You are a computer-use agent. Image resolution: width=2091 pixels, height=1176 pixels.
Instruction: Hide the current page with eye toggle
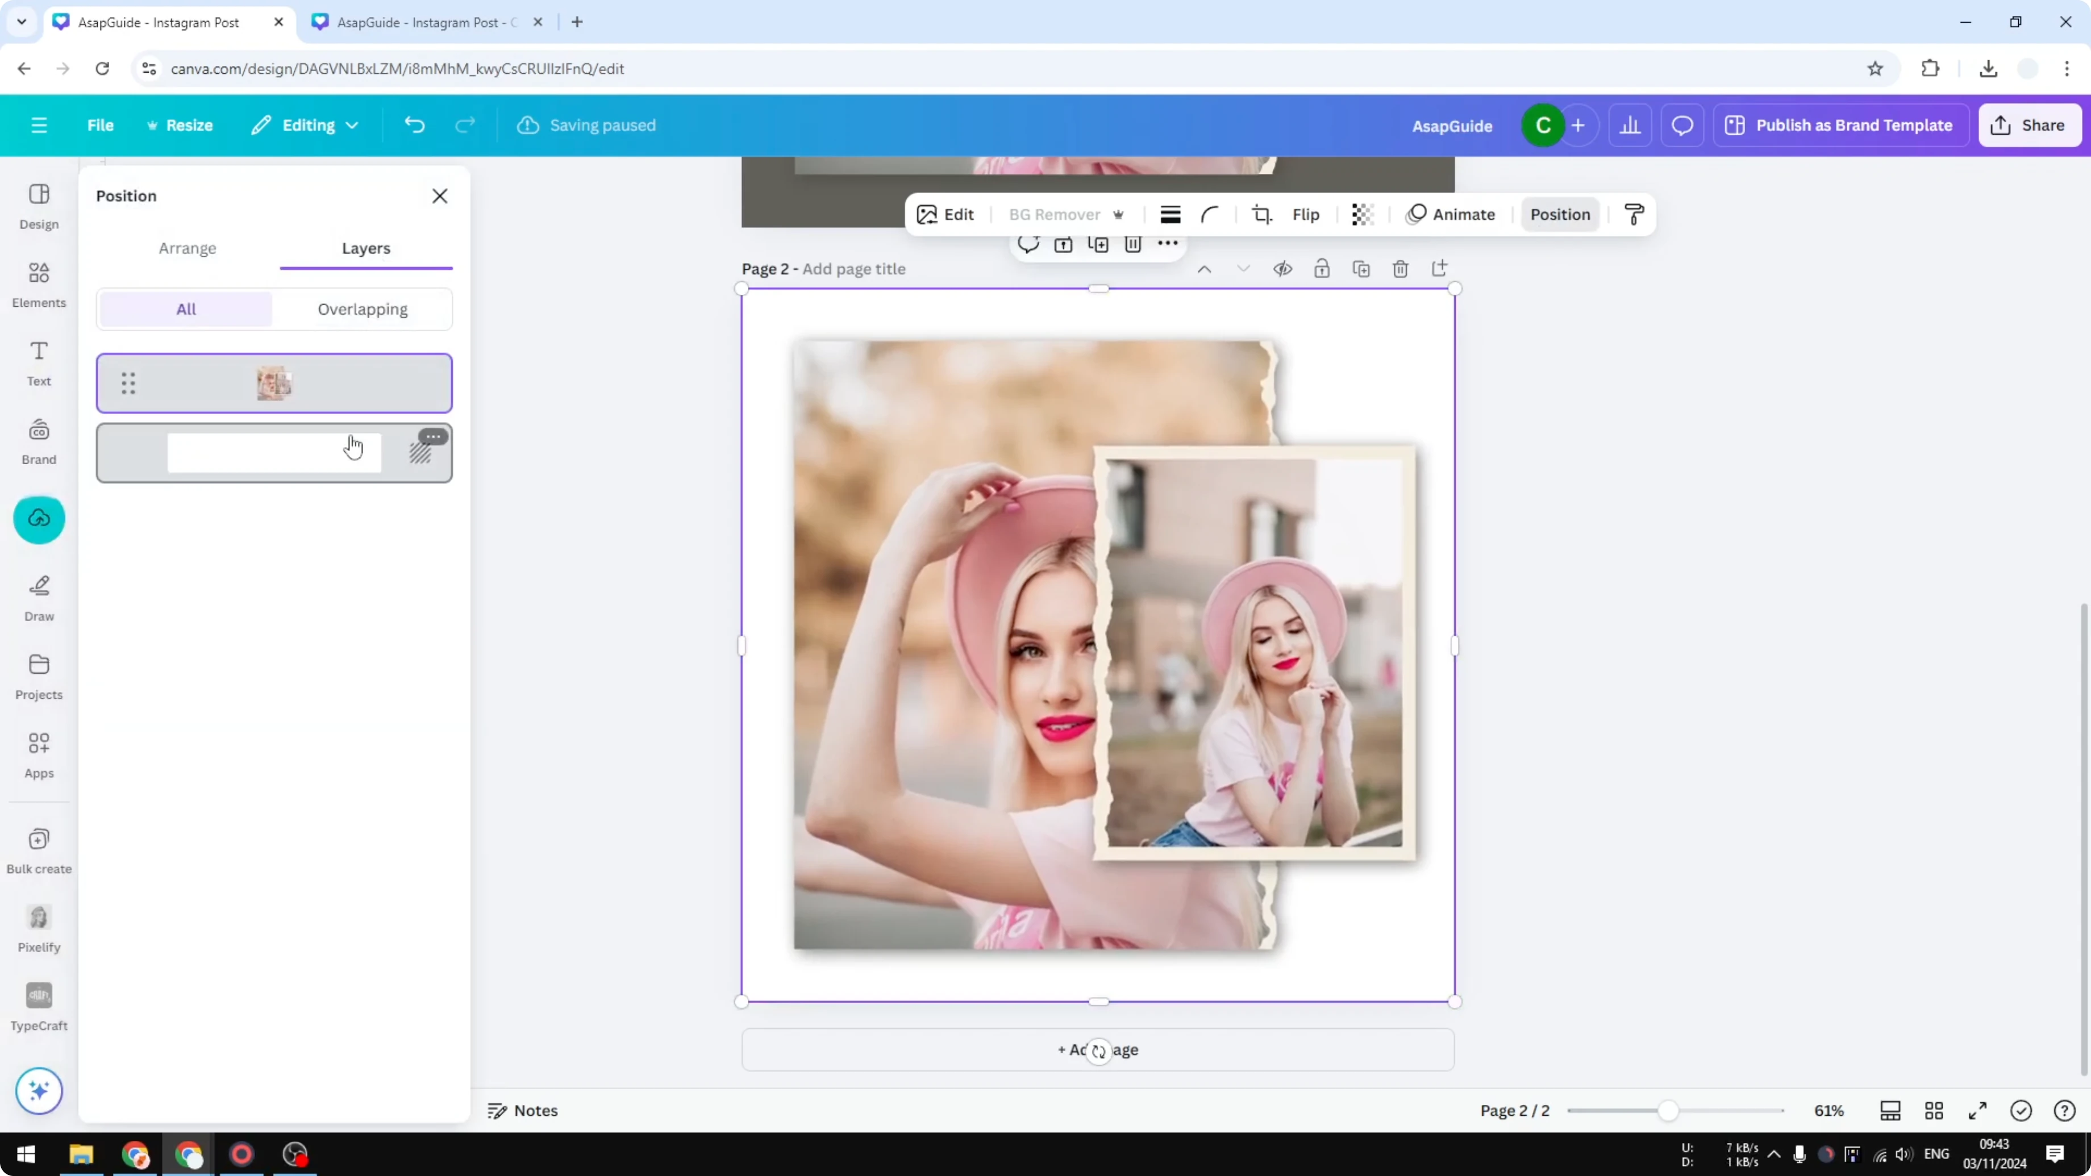(x=1282, y=268)
